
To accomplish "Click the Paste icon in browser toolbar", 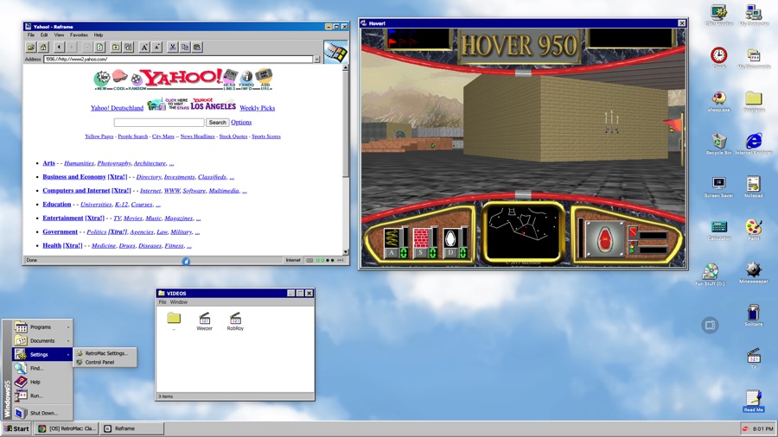I will point(197,47).
